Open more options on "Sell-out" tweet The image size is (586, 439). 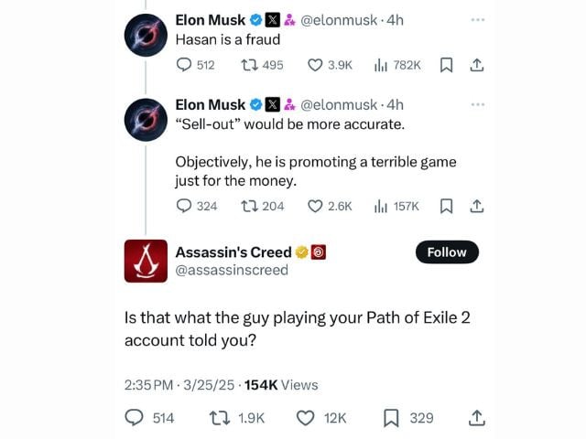tap(476, 104)
